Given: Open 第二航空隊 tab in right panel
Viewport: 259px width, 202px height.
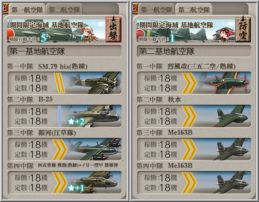Looking at the screenshot, I should (194, 10).
